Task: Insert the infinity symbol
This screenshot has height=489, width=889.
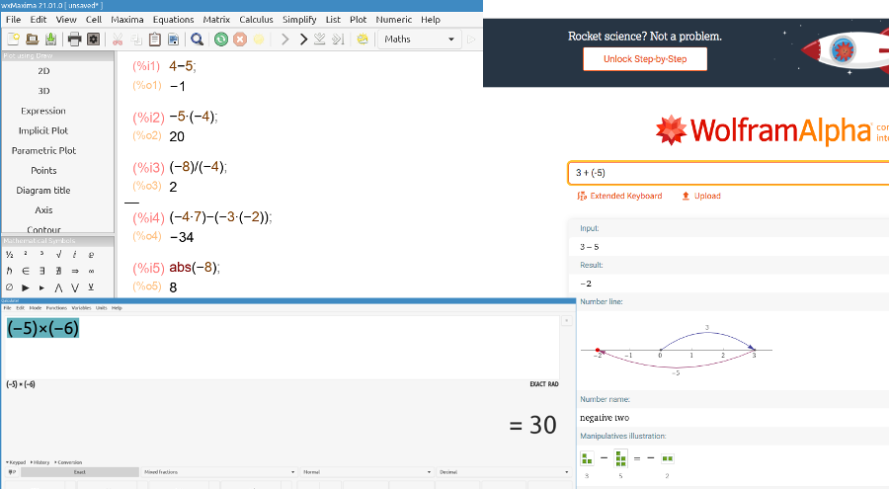Action: tap(91, 271)
